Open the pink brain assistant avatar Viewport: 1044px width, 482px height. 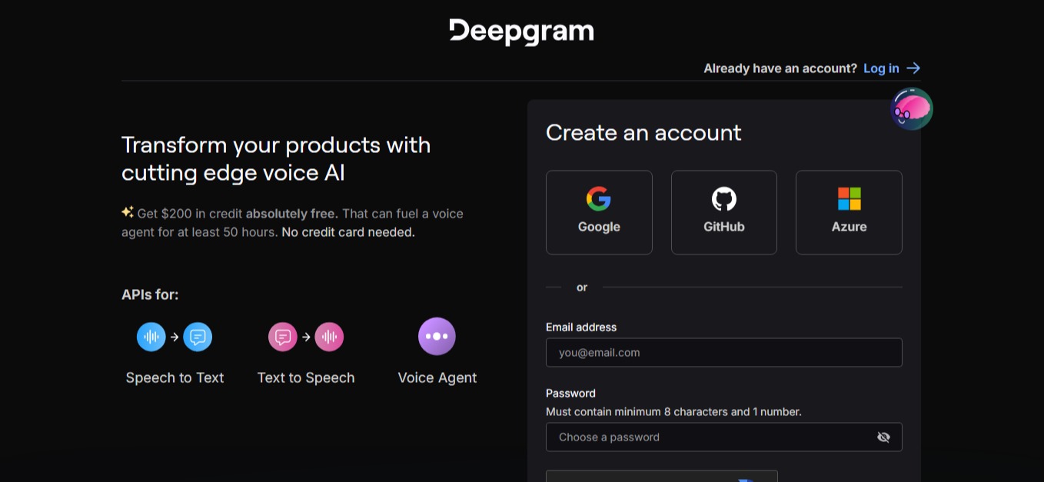[x=912, y=108]
